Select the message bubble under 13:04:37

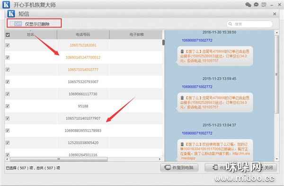[215, 150]
